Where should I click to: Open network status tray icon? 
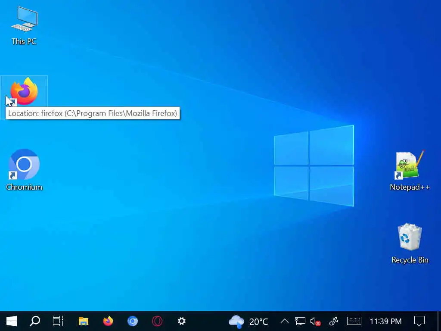(x=300, y=321)
